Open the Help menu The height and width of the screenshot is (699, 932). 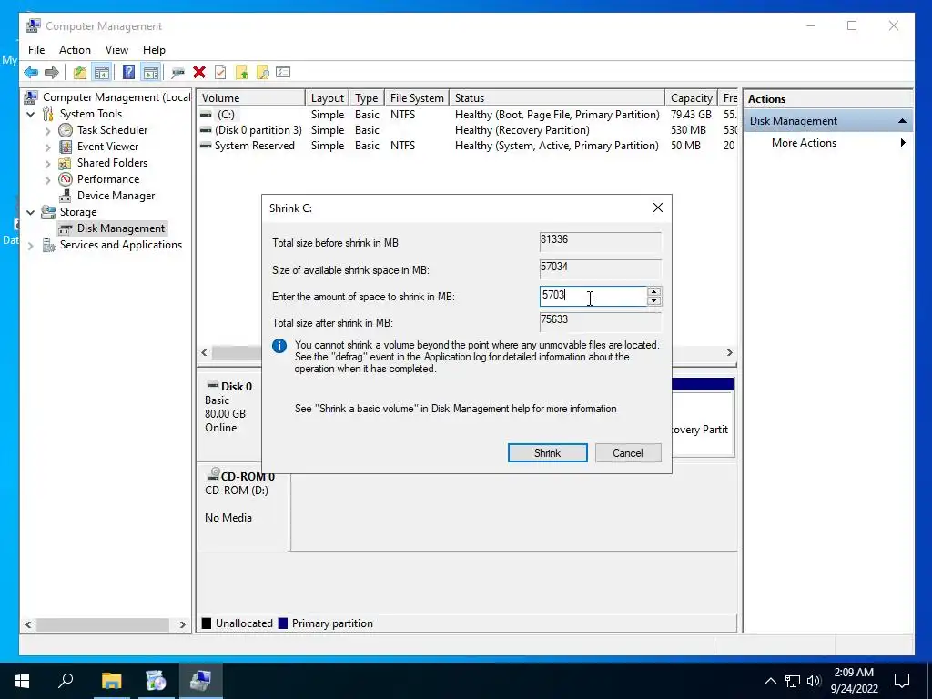pos(154,50)
